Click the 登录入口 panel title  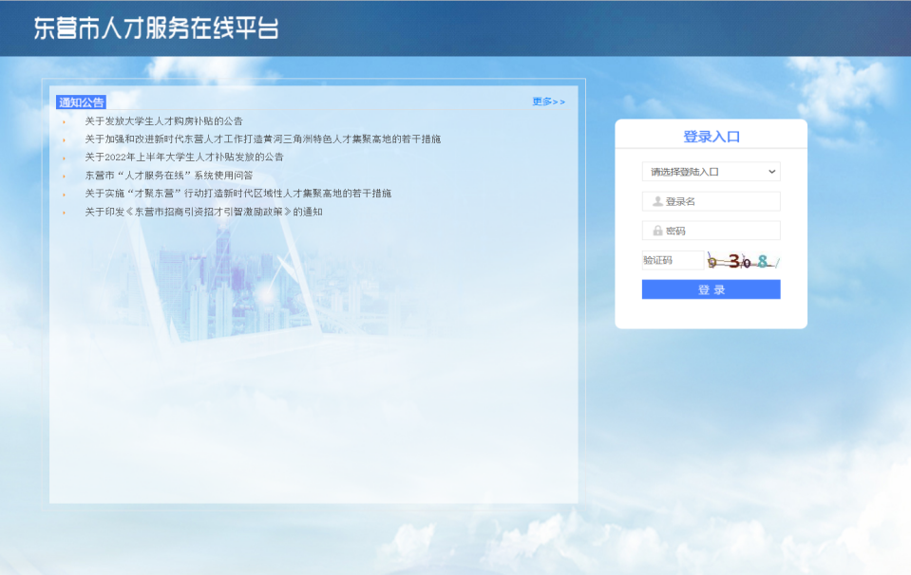[712, 137]
